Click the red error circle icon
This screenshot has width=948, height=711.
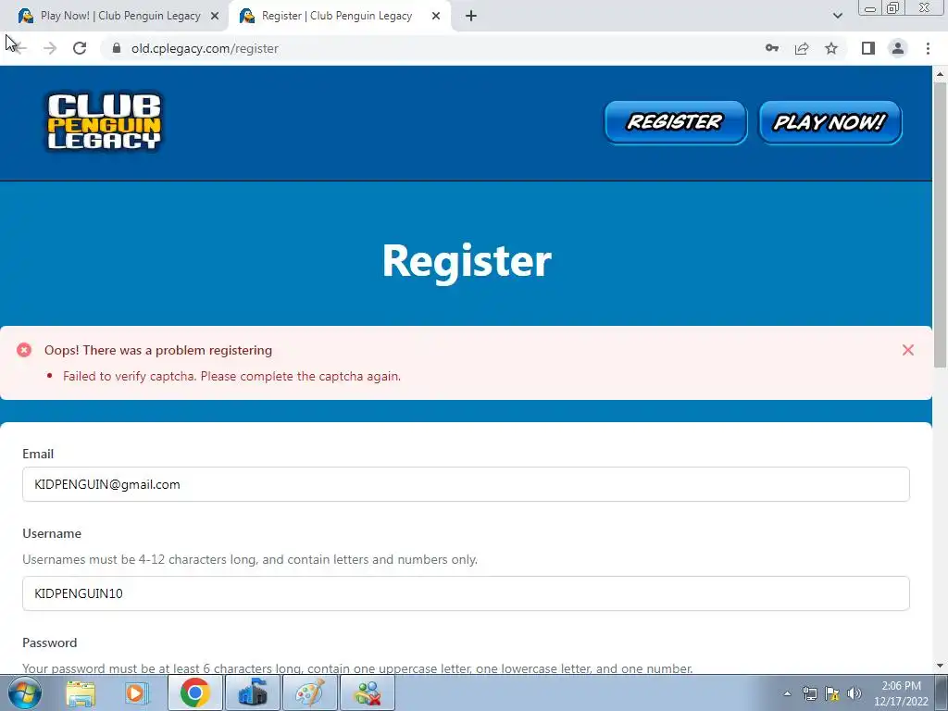click(x=24, y=350)
